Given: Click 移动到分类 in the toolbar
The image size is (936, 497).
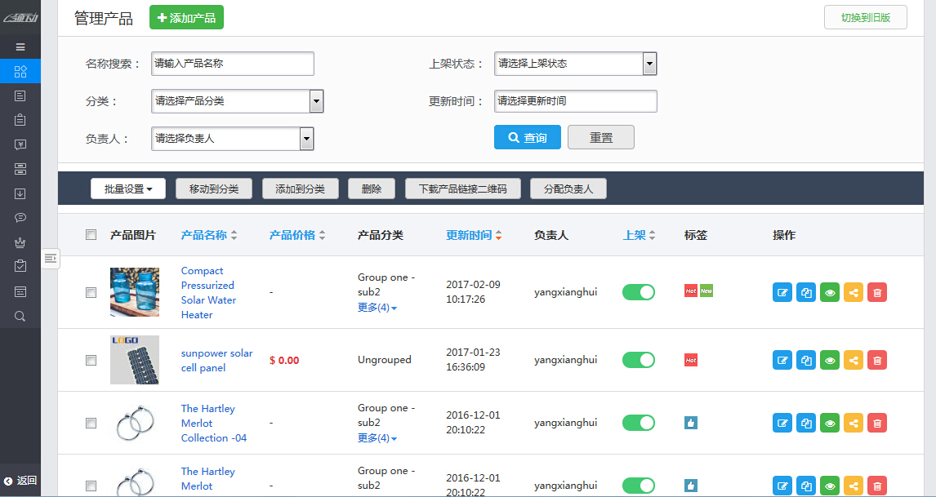Looking at the screenshot, I should pos(213,188).
